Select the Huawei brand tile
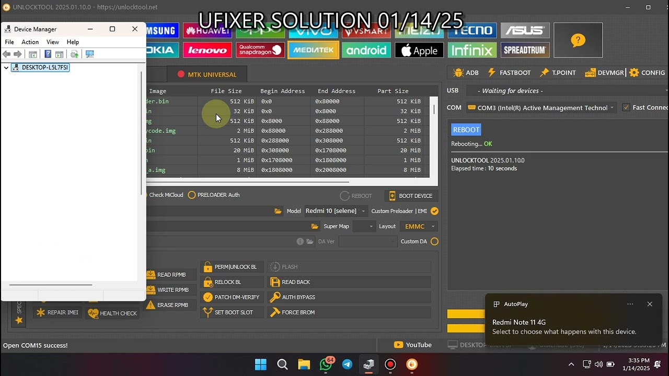 tap(207, 30)
